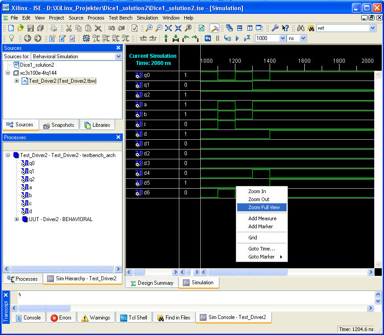384x335 pixels.
Task: Go back with the left arrow circle
Action: tap(28, 38)
